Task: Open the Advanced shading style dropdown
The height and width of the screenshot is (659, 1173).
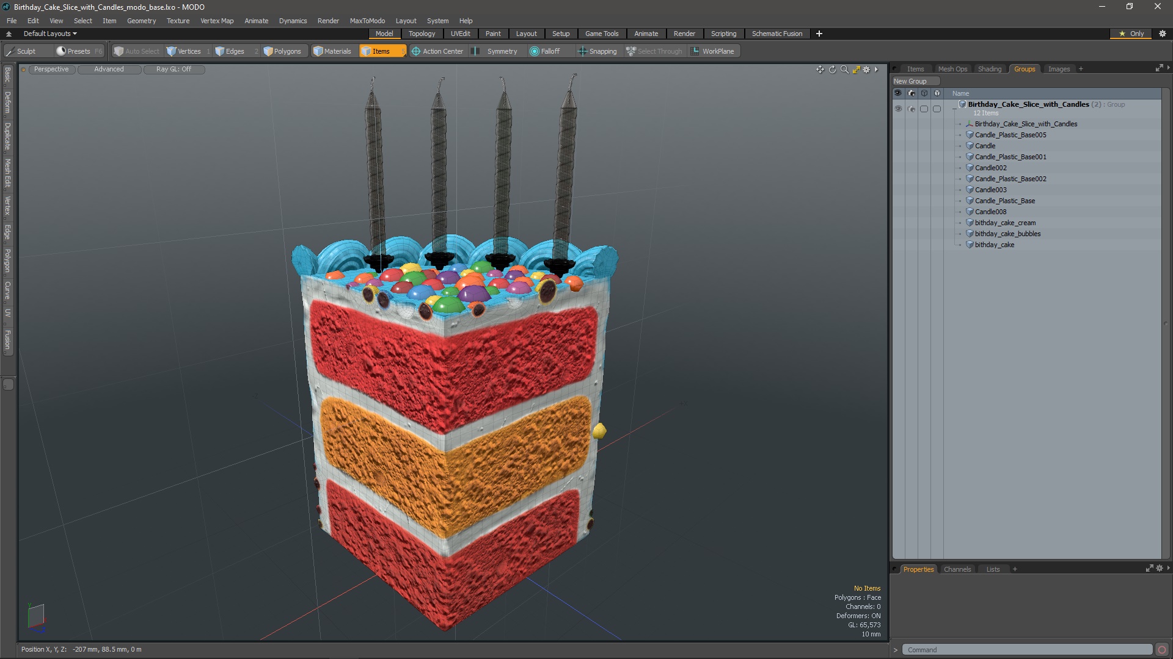Action: point(109,69)
